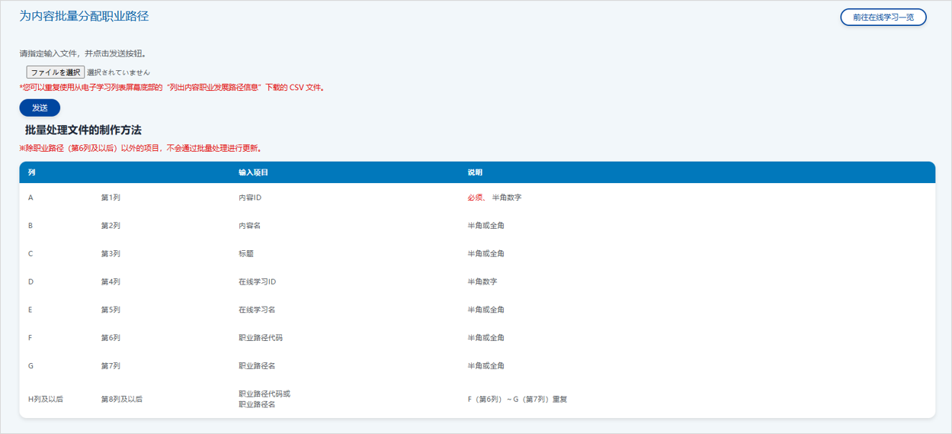Click the page title 为内容批量分配职业路径
952x434 pixels.
coord(84,16)
